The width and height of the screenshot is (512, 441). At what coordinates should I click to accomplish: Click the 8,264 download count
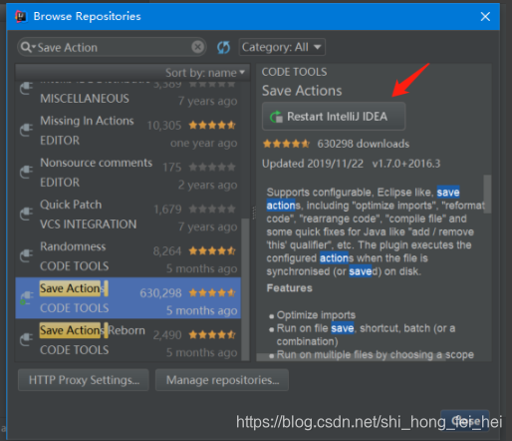[167, 251]
